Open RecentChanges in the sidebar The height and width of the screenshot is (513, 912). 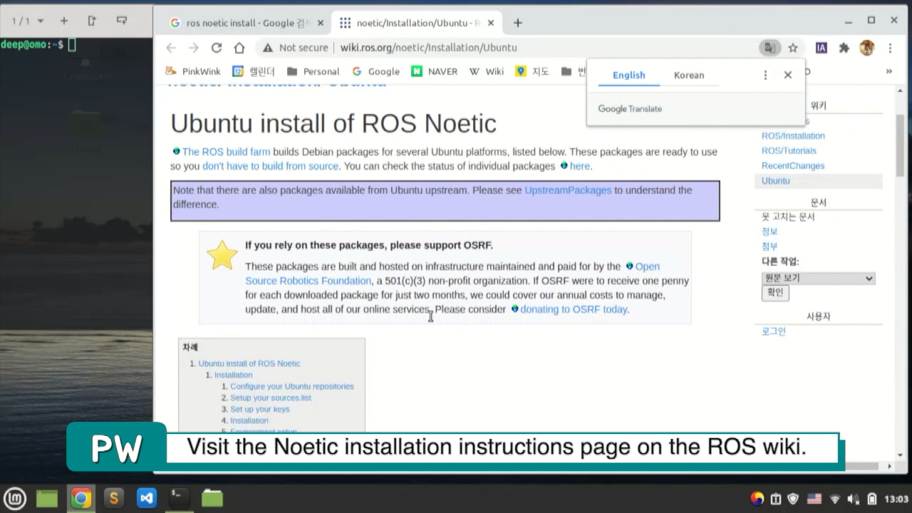793,166
